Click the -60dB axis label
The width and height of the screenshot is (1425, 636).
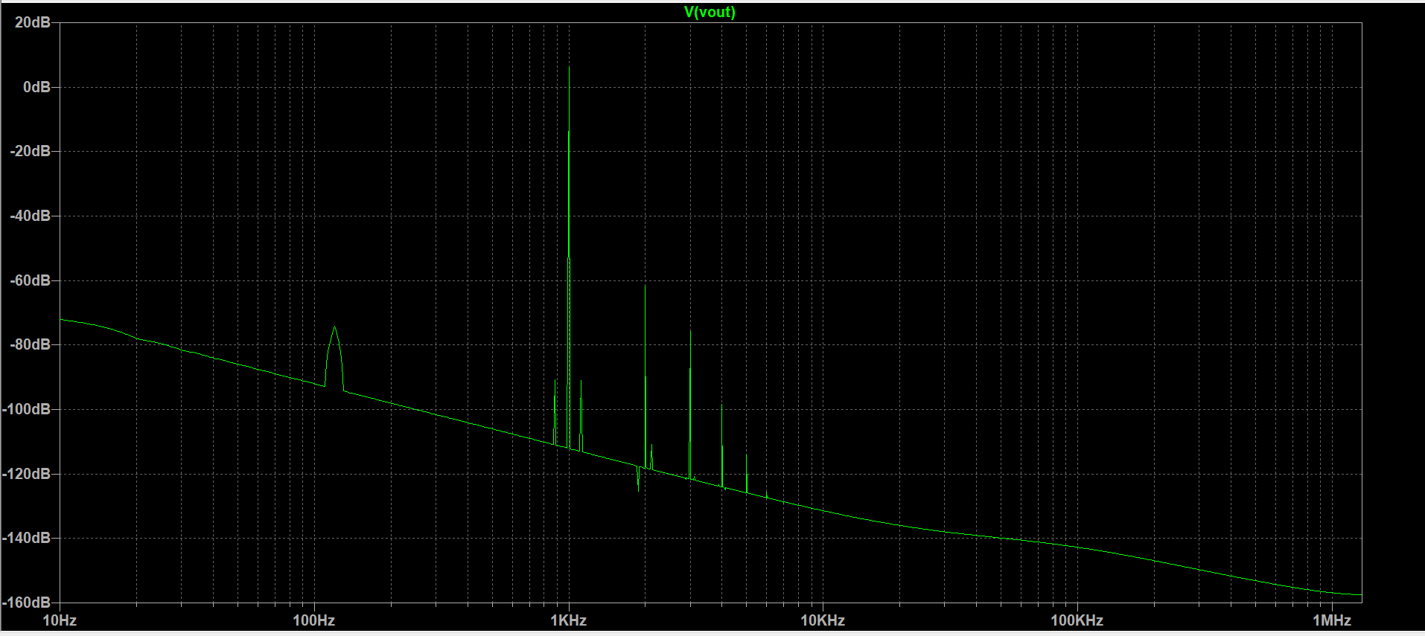(30, 280)
